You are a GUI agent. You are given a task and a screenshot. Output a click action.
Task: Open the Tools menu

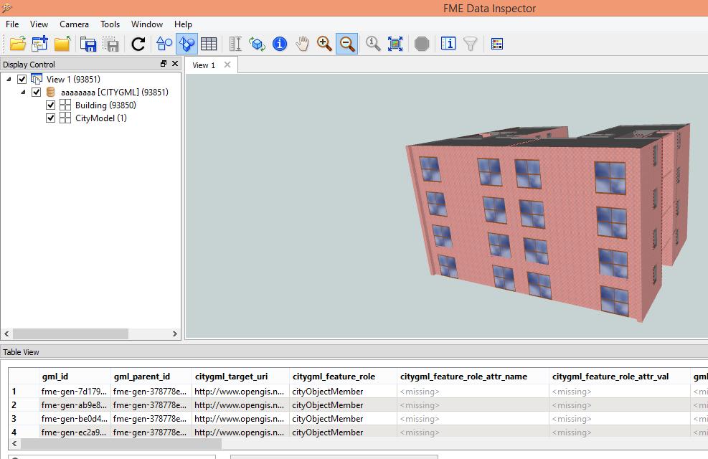pyautogui.click(x=110, y=24)
